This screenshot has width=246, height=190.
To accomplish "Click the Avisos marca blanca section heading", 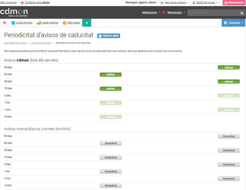I will tap(37, 129).
